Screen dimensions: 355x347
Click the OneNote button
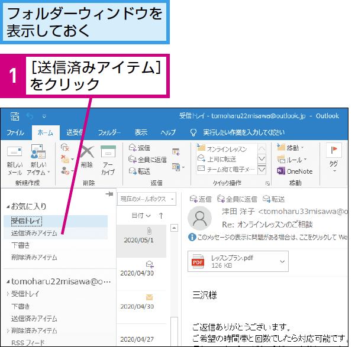pos(295,171)
